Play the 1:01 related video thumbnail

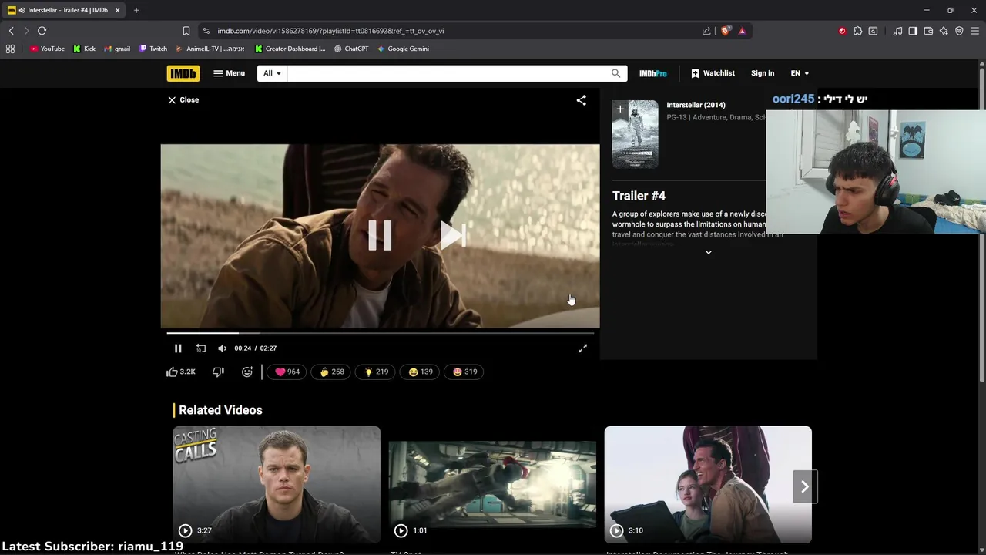(x=492, y=485)
